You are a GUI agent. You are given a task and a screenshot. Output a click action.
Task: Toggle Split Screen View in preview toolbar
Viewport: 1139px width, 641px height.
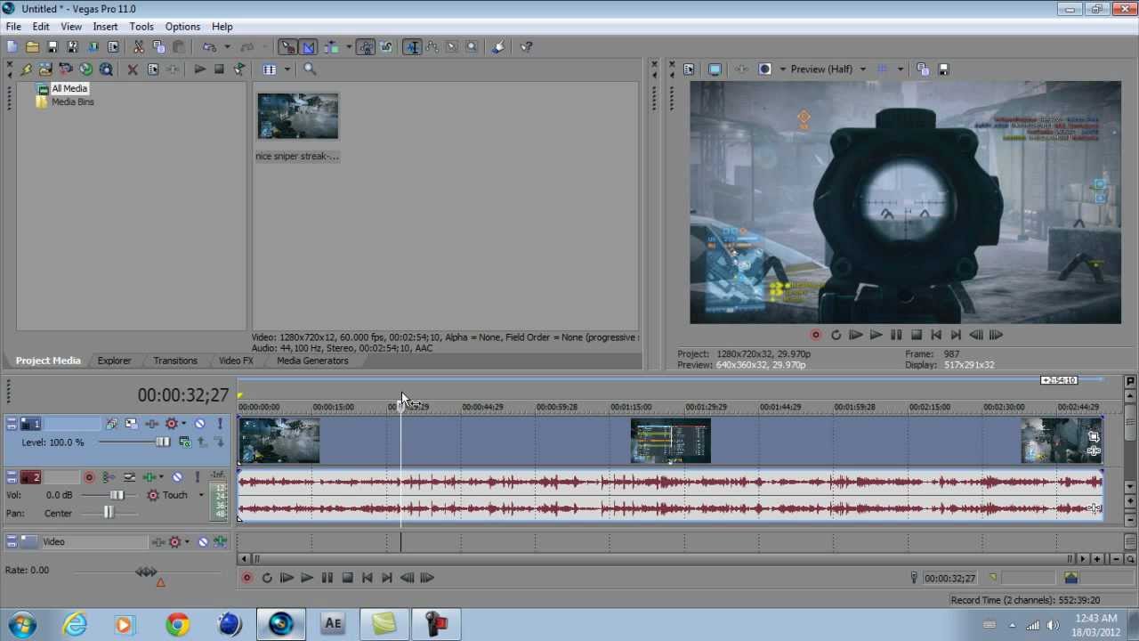pyautogui.click(x=764, y=69)
